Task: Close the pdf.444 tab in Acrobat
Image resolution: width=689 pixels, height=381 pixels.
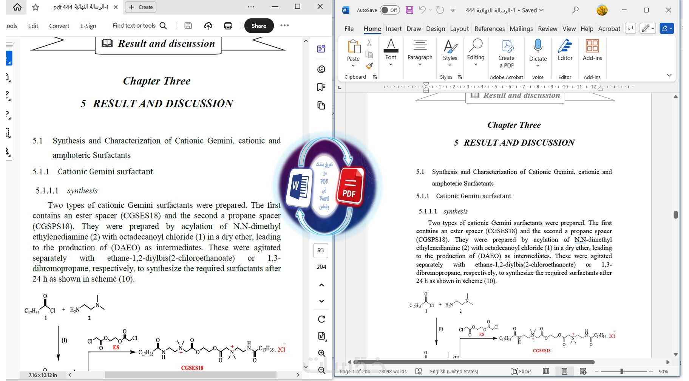Action: coord(116,7)
